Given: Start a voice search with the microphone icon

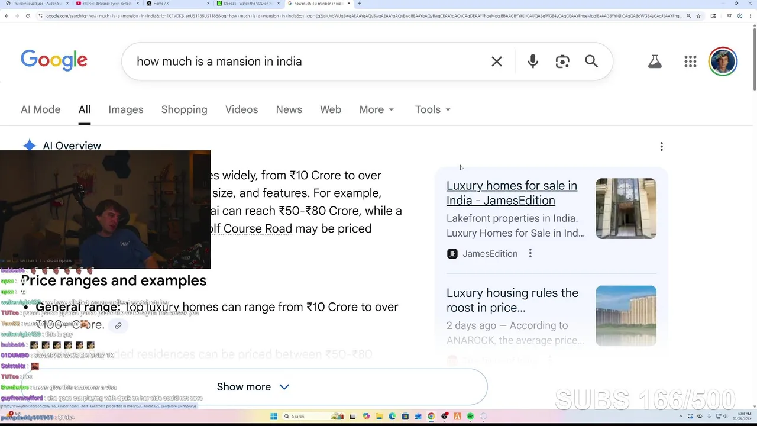Looking at the screenshot, I should point(533,62).
